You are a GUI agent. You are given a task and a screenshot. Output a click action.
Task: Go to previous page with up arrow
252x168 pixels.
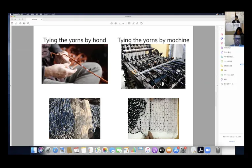point(111,23)
